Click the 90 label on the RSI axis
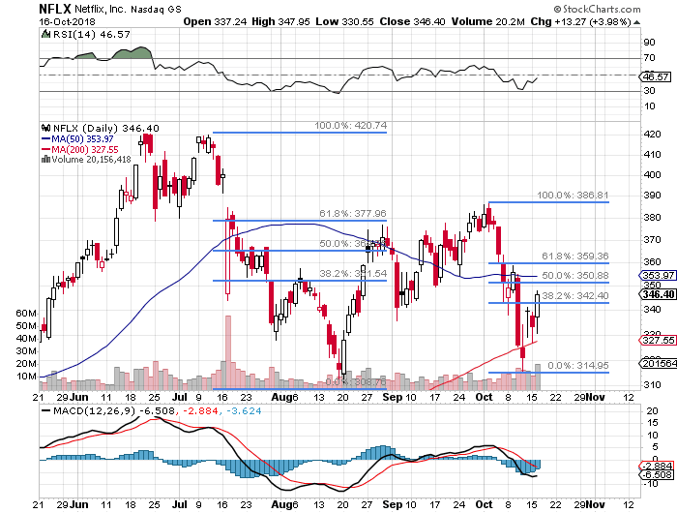This screenshot has height=513, width=677. click(x=649, y=43)
